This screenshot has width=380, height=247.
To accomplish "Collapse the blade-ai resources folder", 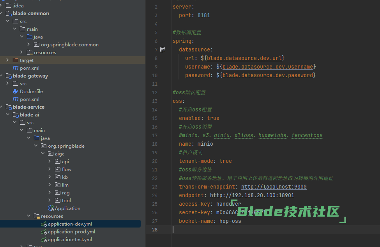I will click(x=29, y=216).
